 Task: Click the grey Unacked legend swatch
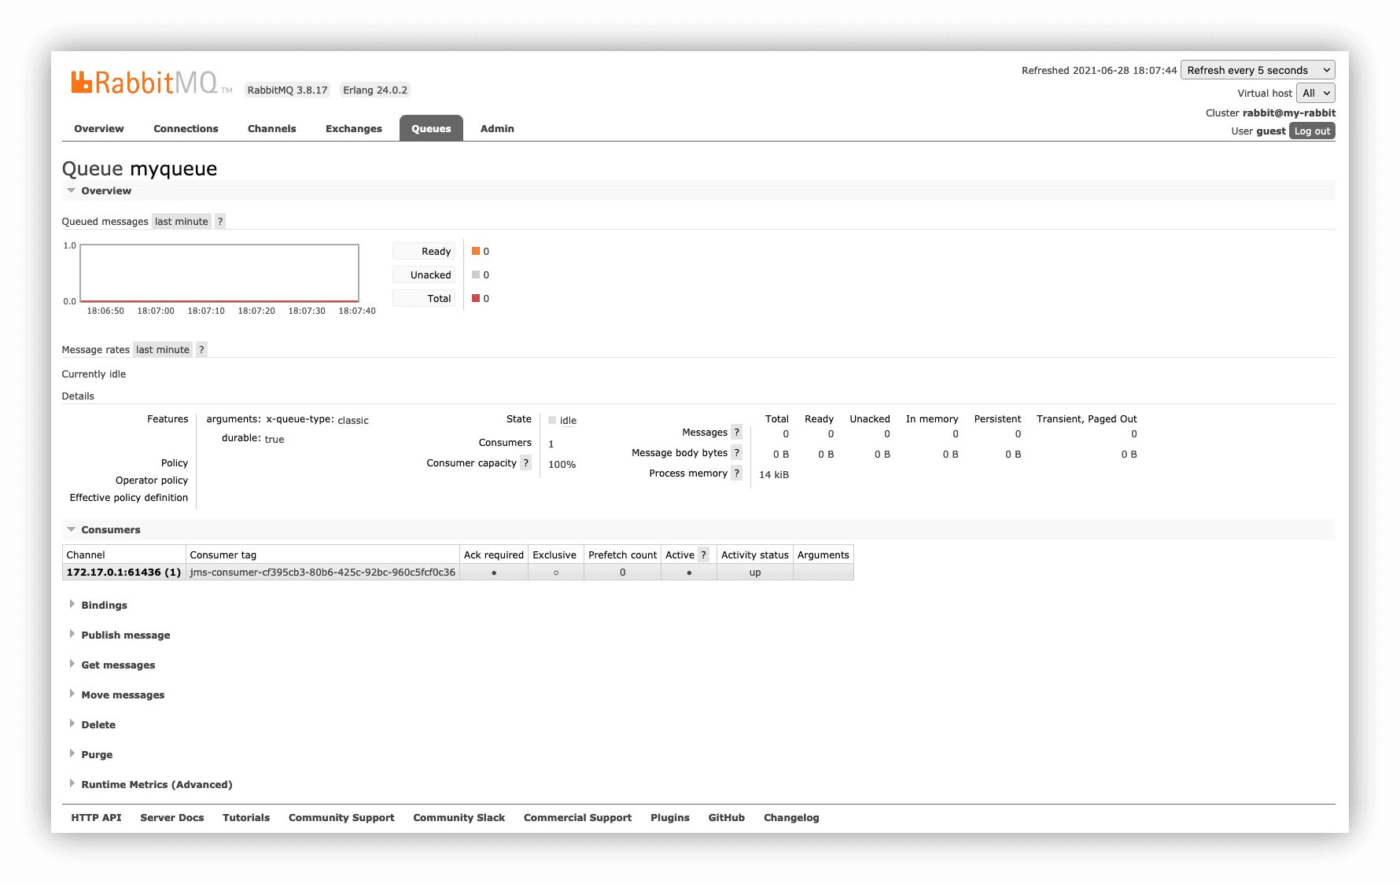476,275
